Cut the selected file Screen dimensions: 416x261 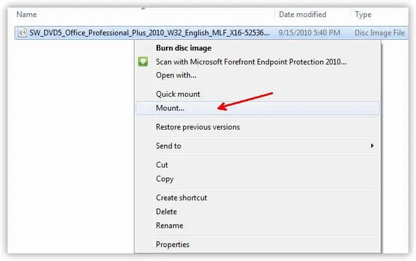pyautogui.click(x=162, y=165)
